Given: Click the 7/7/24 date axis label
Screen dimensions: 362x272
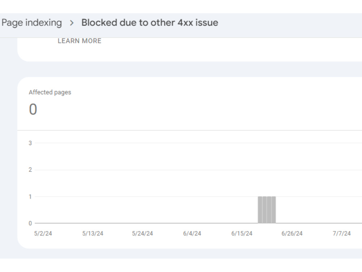Looking at the screenshot, I should point(342,233).
